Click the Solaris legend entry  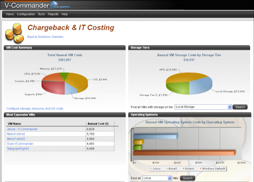pos(189,169)
